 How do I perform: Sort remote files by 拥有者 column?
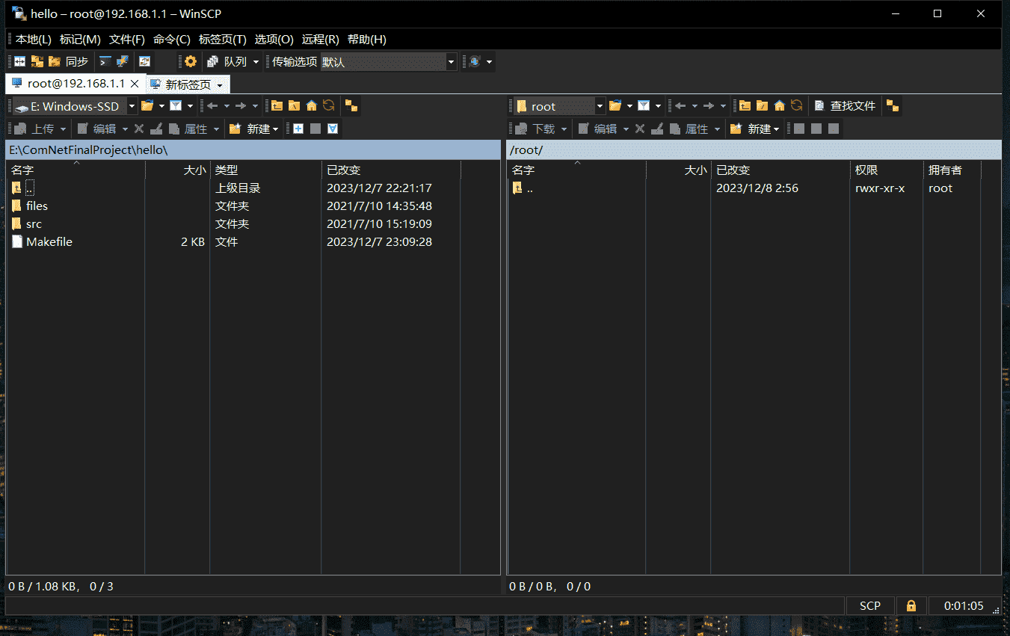[x=952, y=170]
